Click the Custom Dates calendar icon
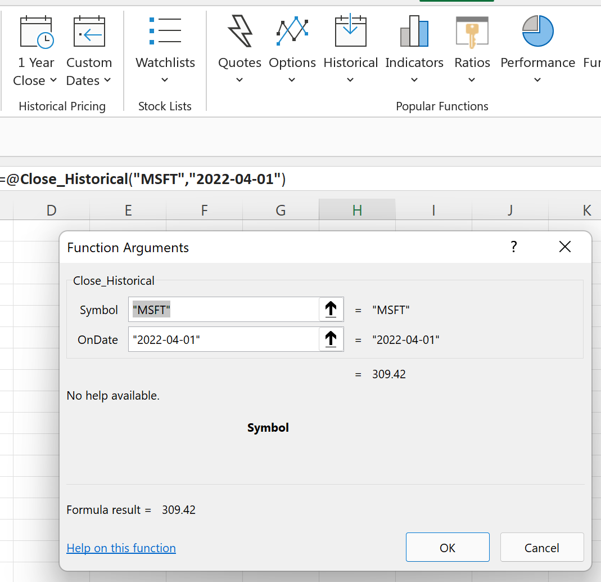 point(89,32)
